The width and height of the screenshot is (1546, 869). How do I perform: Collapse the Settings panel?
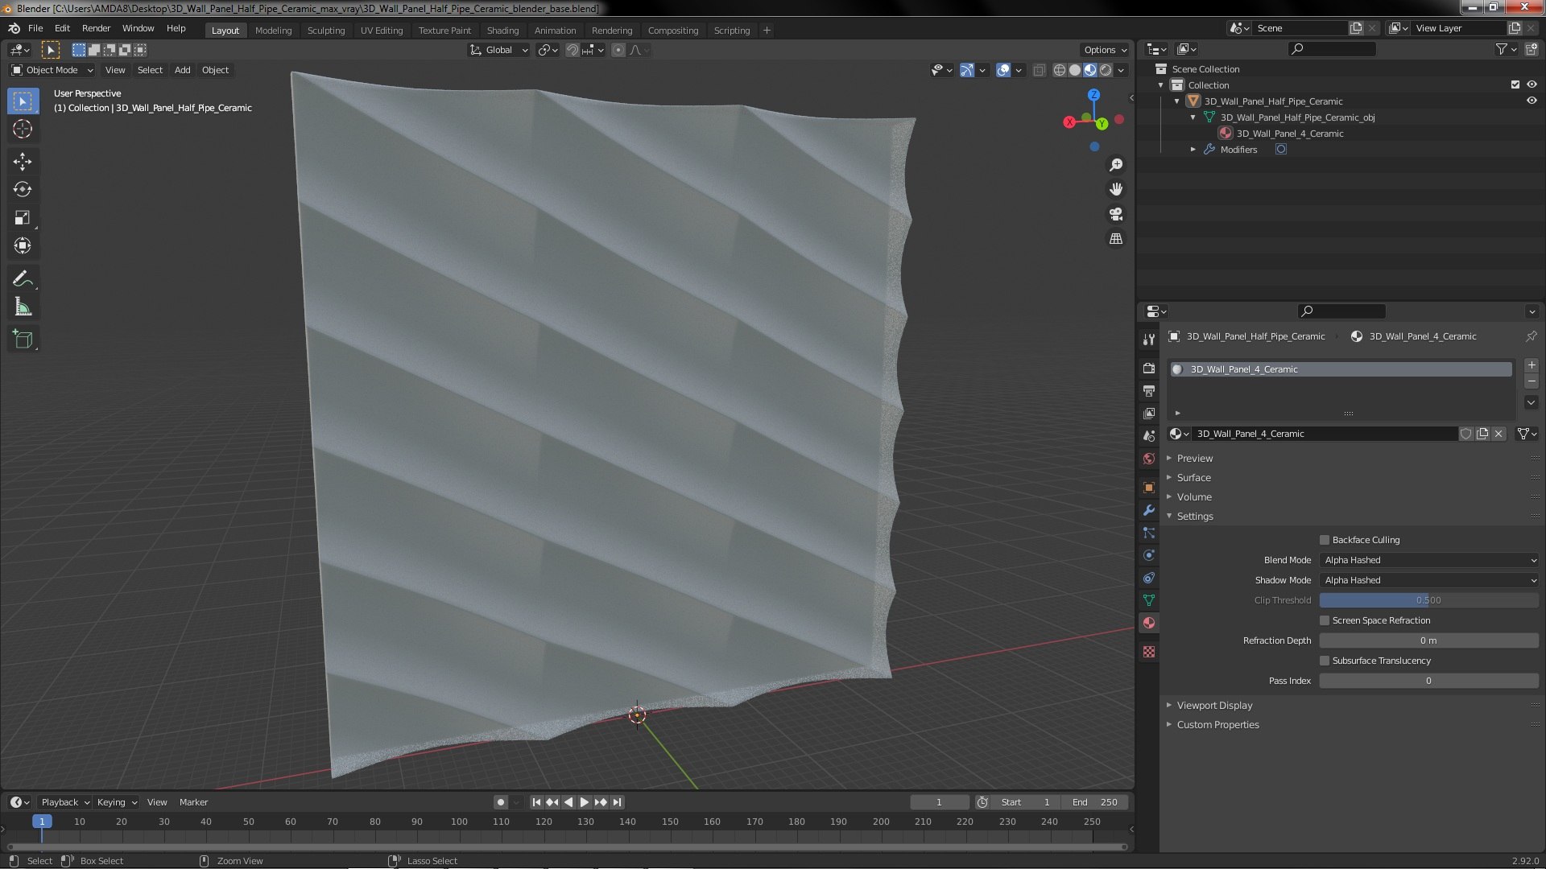pyautogui.click(x=1195, y=516)
